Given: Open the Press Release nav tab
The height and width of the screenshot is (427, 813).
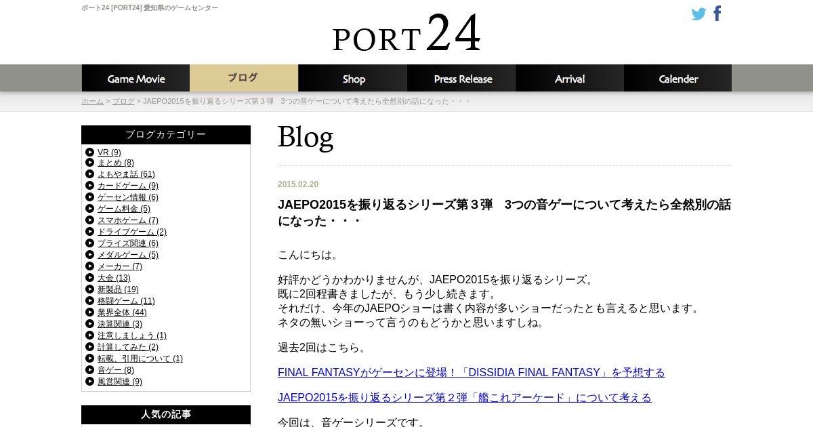Looking at the screenshot, I should coord(461,78).
